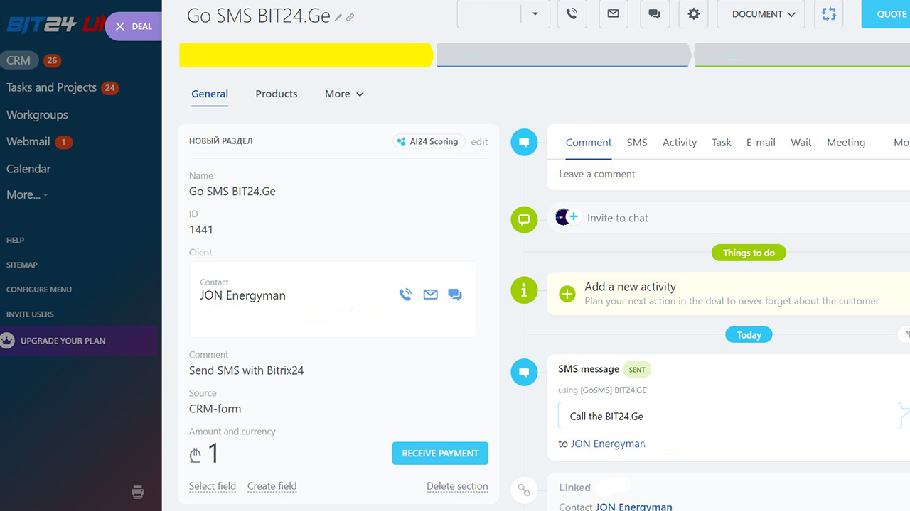Expand the More tab dropdown
This screenshot has height=511, width=910.
344,94
